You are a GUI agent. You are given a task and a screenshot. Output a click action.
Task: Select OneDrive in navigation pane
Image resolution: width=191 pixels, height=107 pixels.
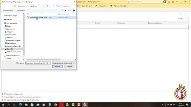point(9,19)
